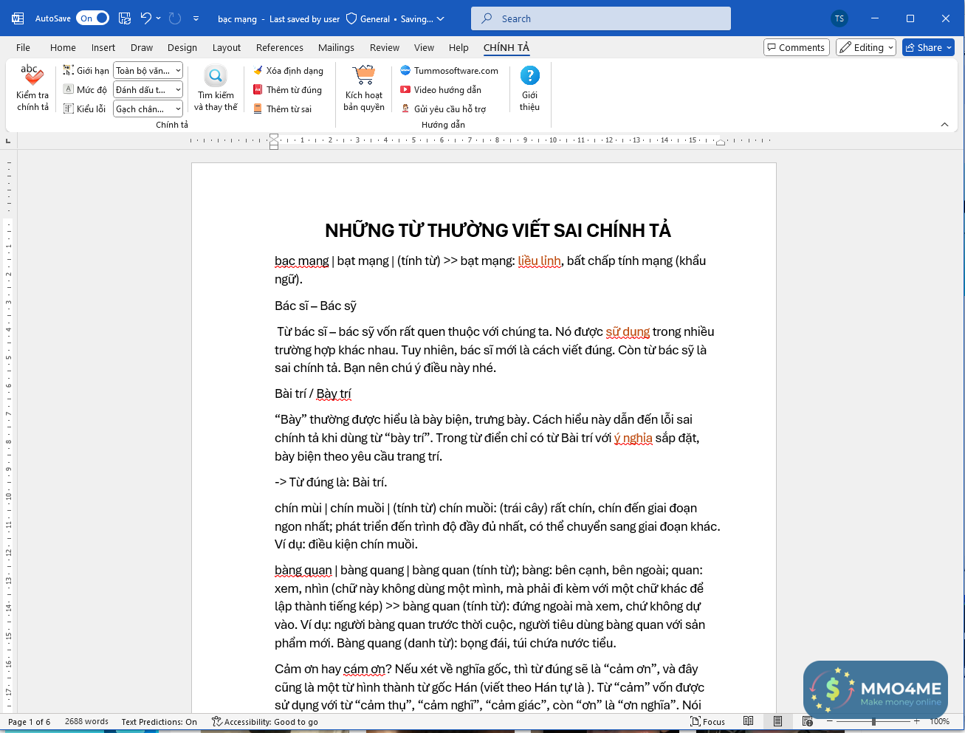965x733 pixels.
Task: Toggle the AutoSave switch
Action: (92, 18)
